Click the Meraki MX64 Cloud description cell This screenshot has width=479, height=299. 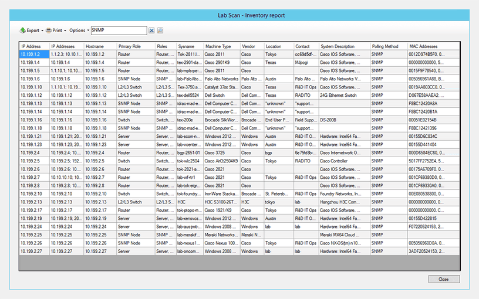(x=345, y=235)
